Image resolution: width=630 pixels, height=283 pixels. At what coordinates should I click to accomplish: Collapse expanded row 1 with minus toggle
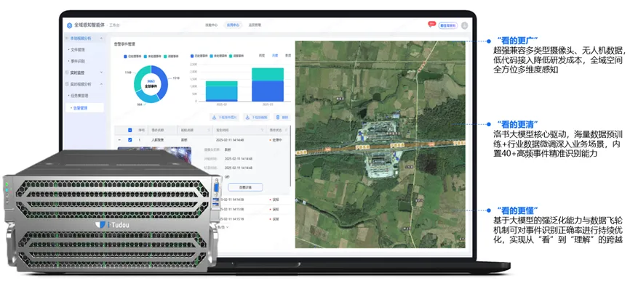coord(119,140)
